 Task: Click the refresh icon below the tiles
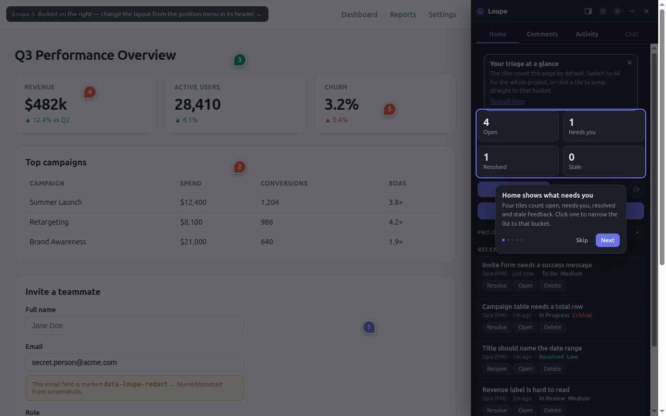(636, 189)
